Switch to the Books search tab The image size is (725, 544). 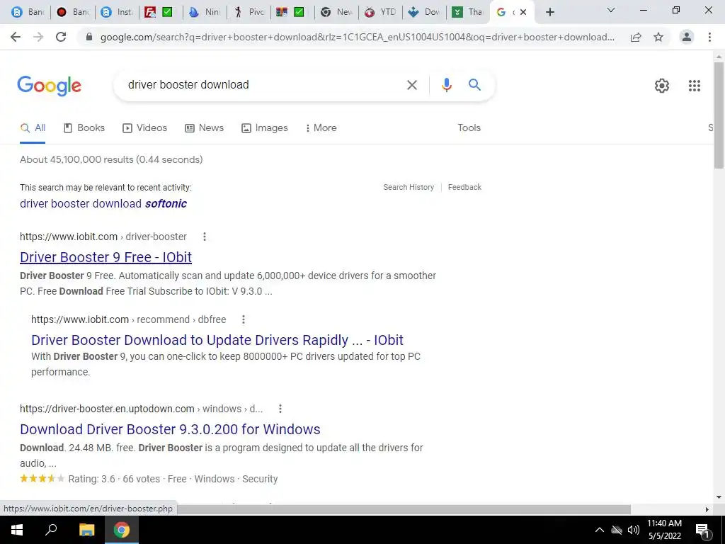[x=84, y=128]
